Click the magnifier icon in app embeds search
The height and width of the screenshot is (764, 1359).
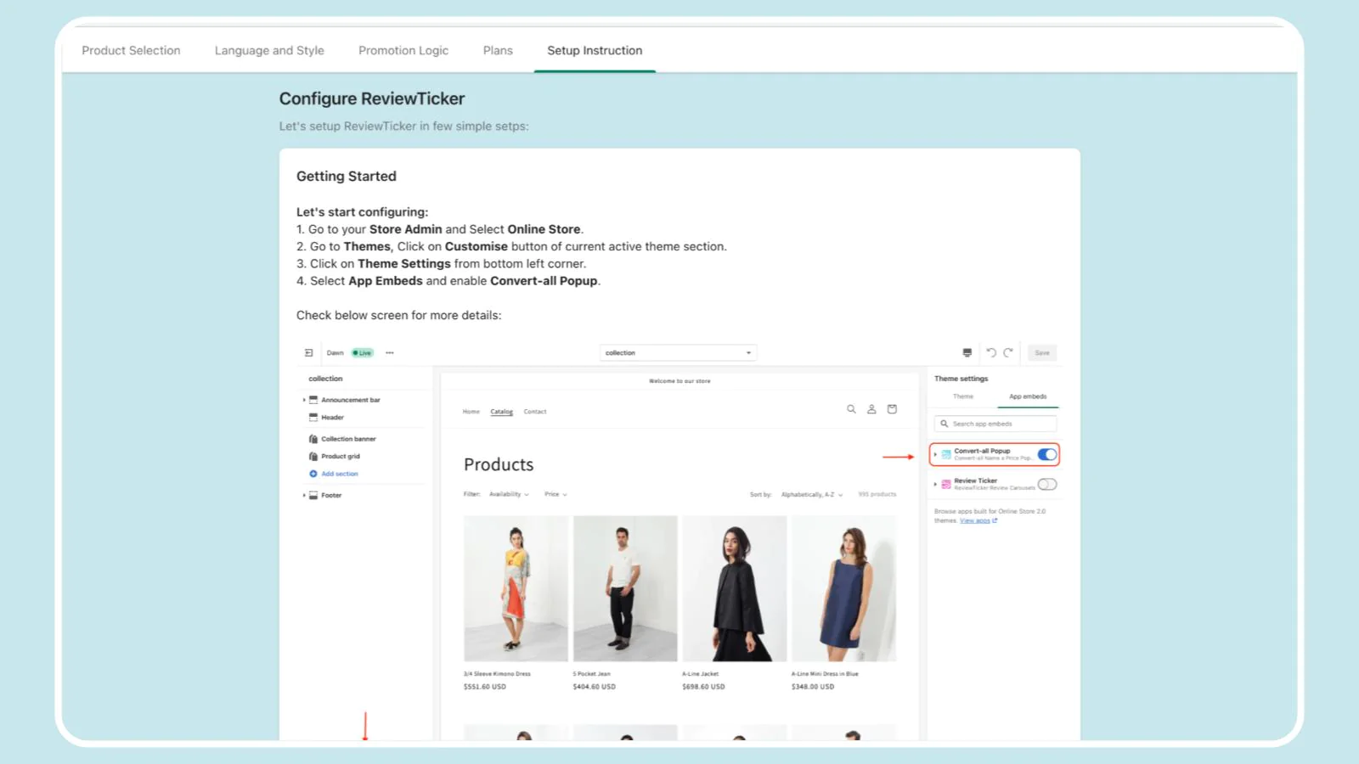[944, 424]
